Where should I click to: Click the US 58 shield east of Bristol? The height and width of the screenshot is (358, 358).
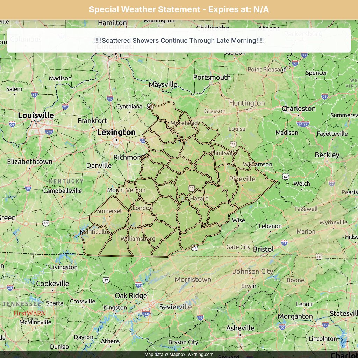pyautogui.click(x=319, y=257)
